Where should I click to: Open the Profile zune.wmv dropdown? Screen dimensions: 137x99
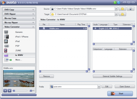pyautogui.click(x=99, y=87)
